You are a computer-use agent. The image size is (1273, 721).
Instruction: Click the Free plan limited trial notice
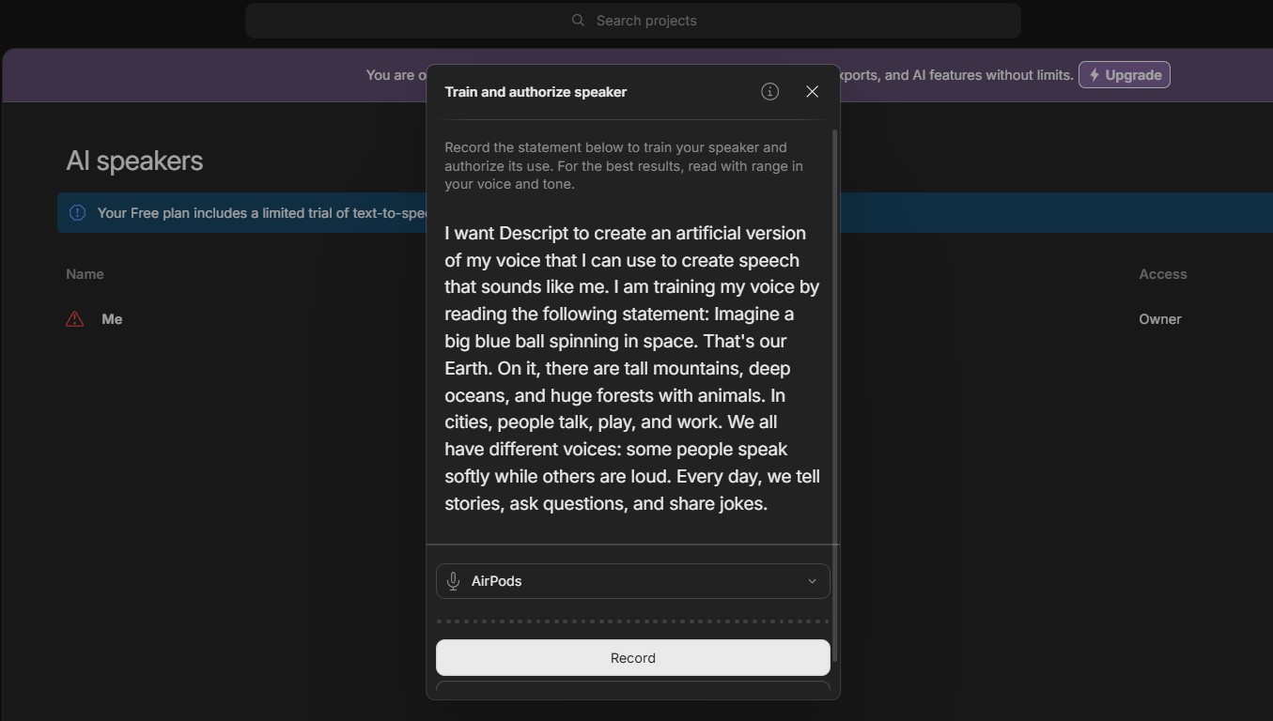click(x=263, y=213)
